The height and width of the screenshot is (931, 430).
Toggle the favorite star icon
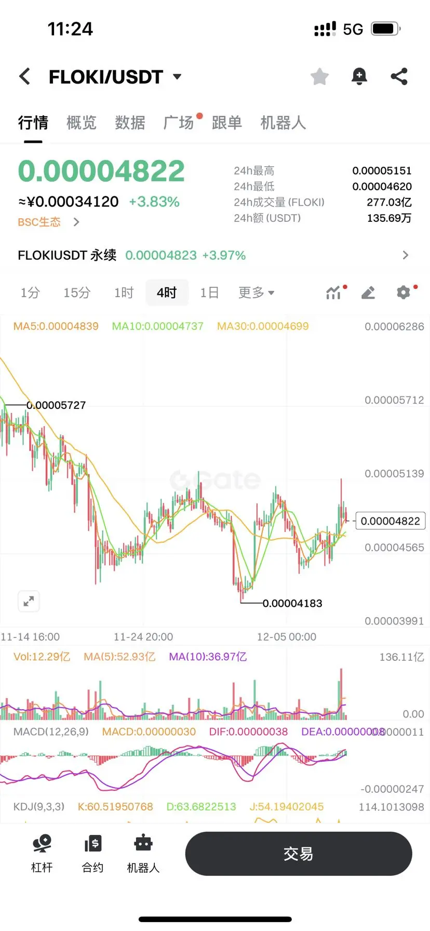point(319,76)
